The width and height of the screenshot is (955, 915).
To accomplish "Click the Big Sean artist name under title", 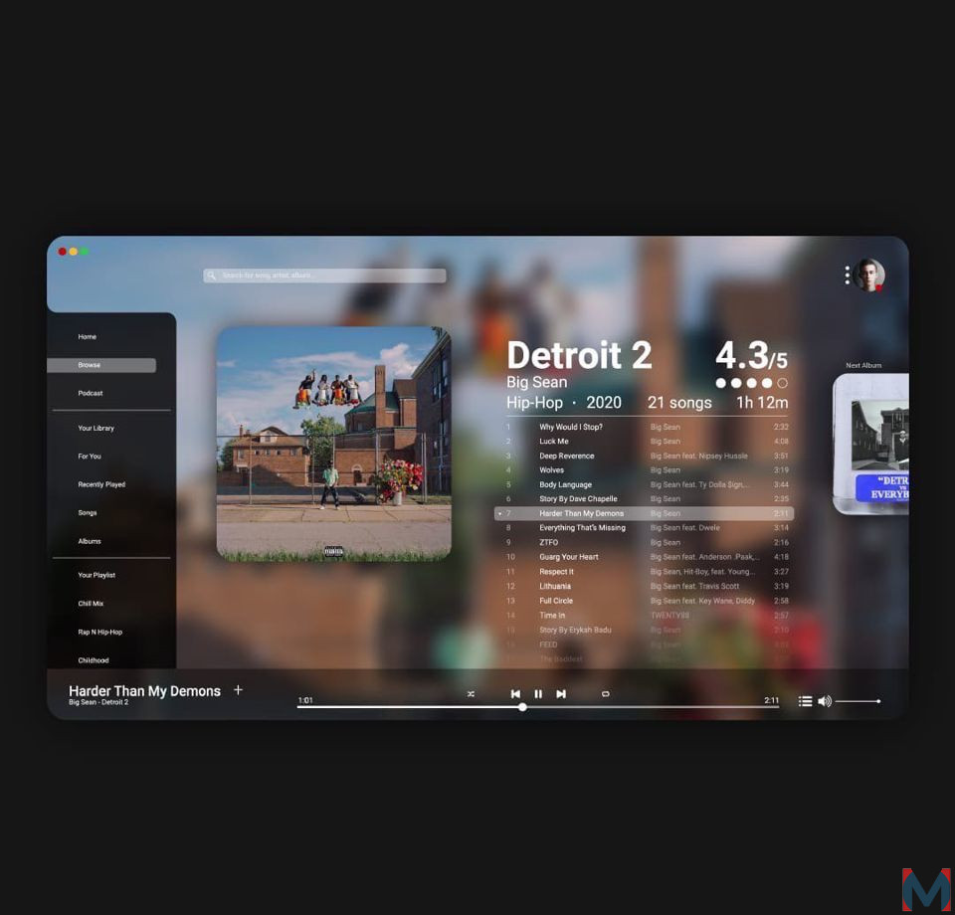I will pyautogui.click(x=536, y=382).
